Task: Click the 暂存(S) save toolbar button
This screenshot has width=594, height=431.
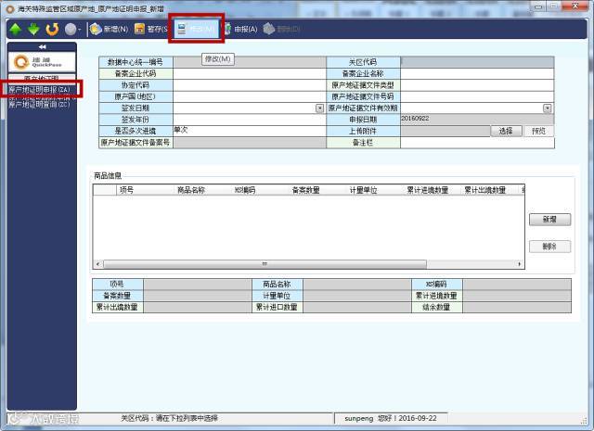Action: coord(150,29)
